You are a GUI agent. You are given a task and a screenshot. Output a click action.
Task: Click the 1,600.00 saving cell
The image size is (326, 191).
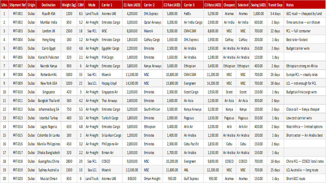click(258, 14)
